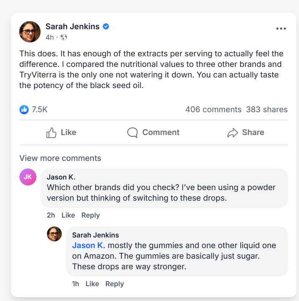Like Sarah Jenkins' reply comment
Screen dimensions: 299x301
[x=92, y=284]
